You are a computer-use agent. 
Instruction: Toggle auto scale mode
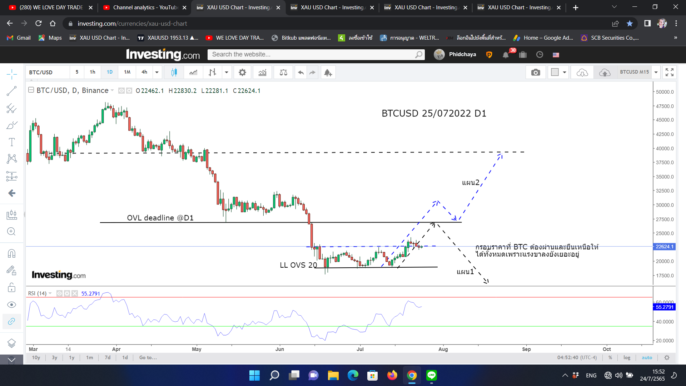[x=647, y=357]
